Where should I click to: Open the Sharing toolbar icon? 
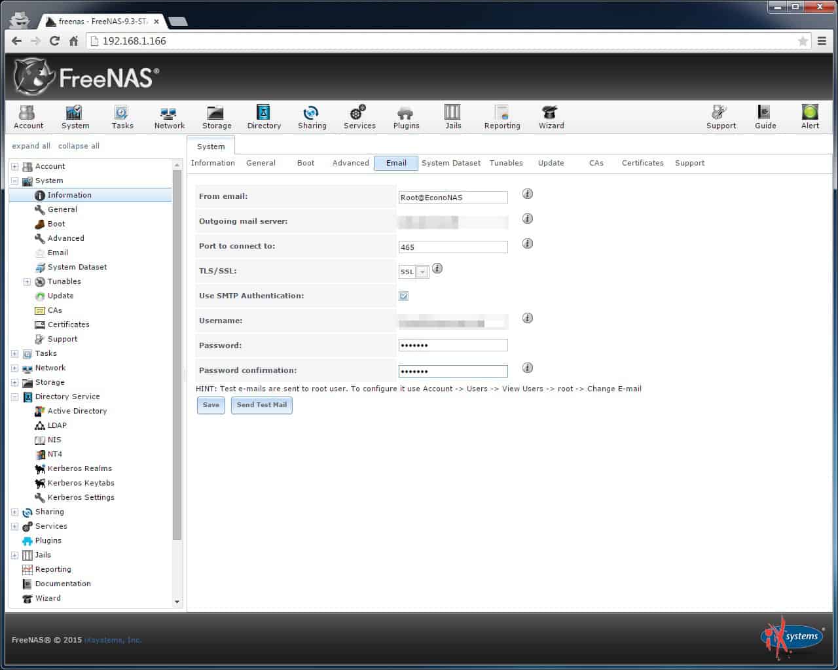312,118
